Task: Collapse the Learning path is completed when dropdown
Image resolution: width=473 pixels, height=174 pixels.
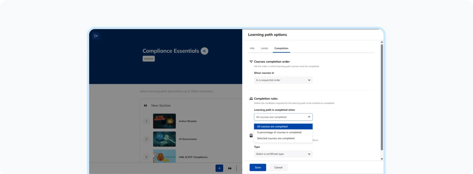Action: pos(283,117)
